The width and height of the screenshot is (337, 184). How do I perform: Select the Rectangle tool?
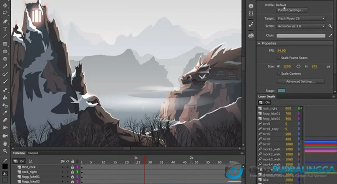pos(5,44)
